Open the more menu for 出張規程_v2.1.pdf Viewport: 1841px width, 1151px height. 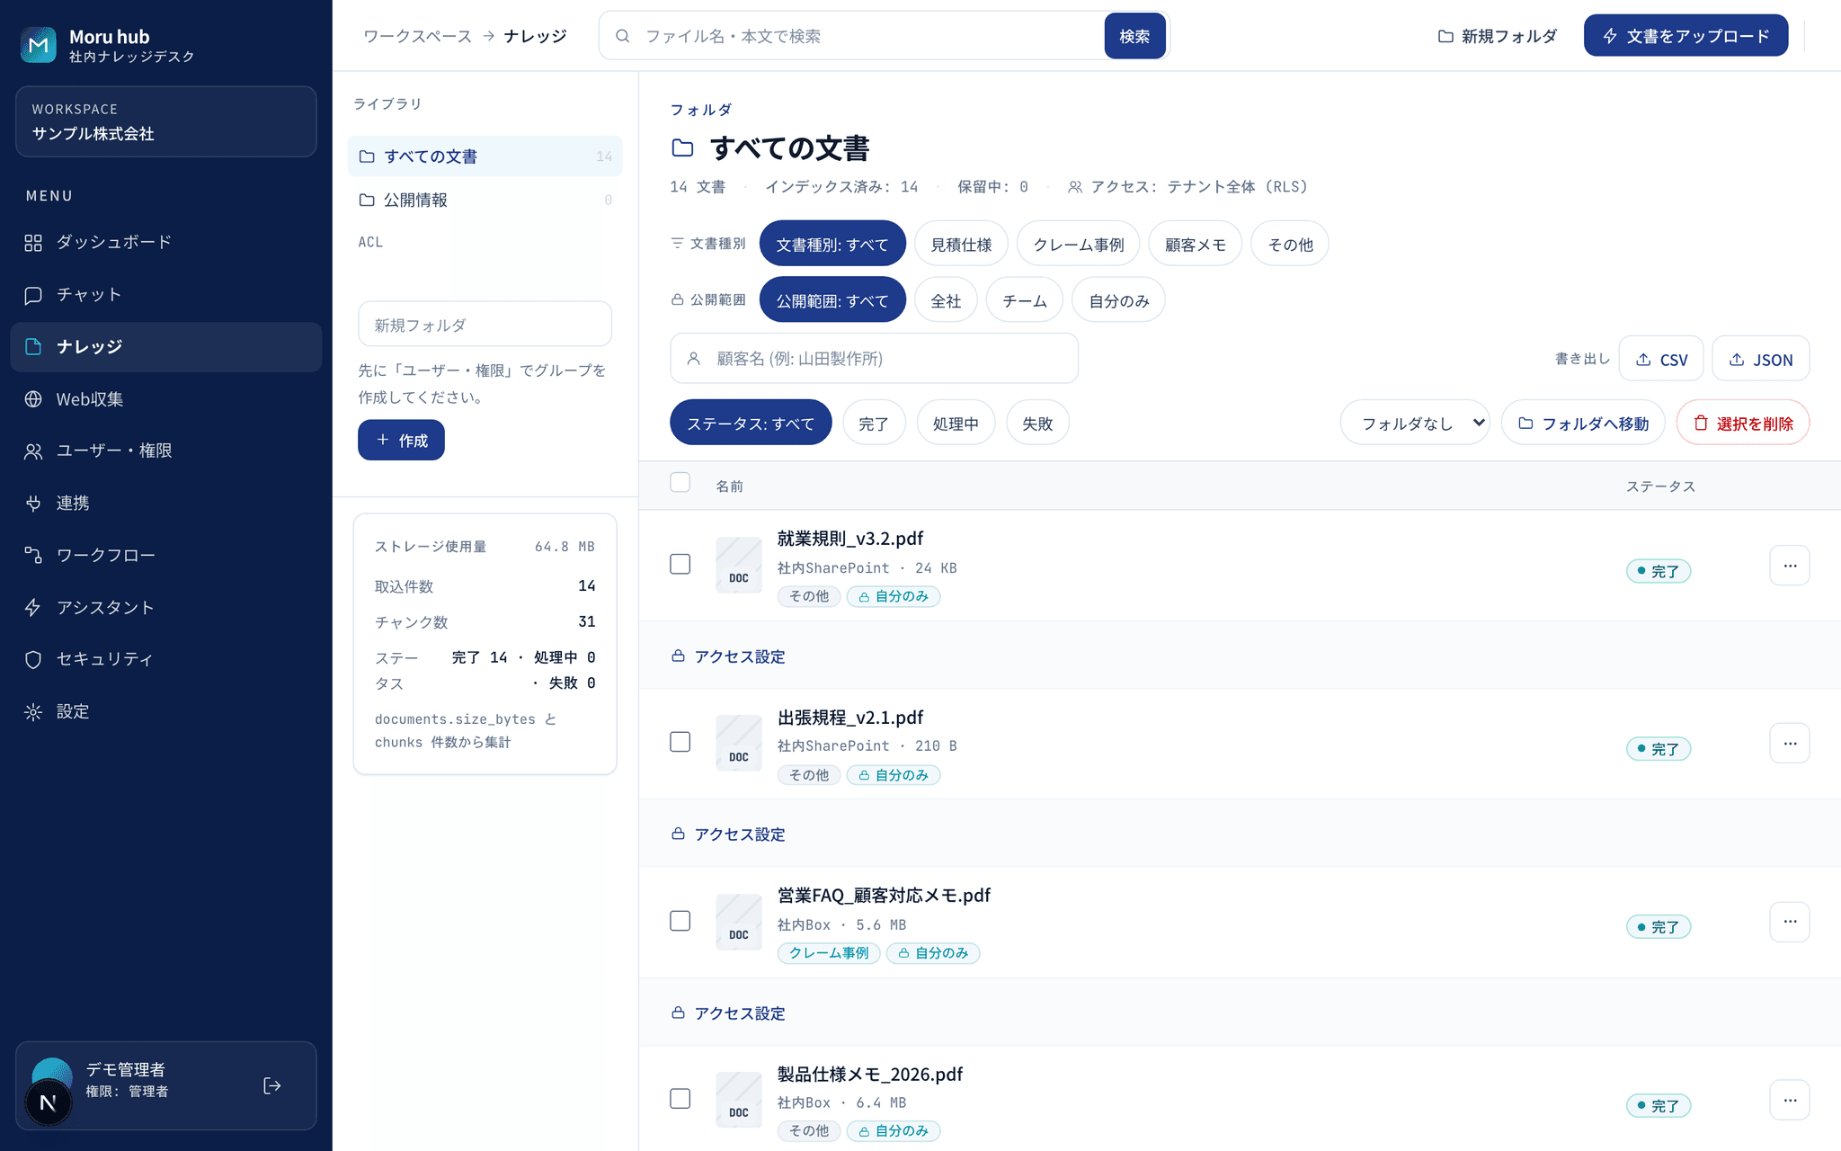(1790, 744)
